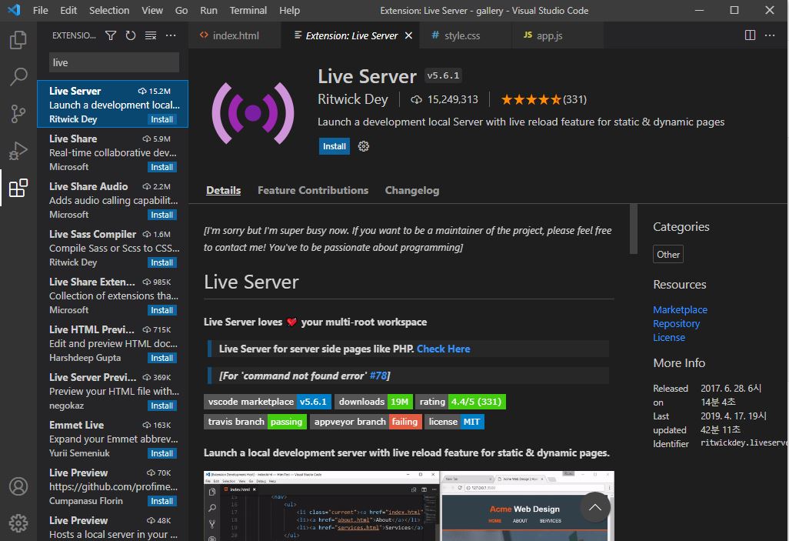Install Live Share from the list
Screen dimensions: 789x541
click(162, 167)
